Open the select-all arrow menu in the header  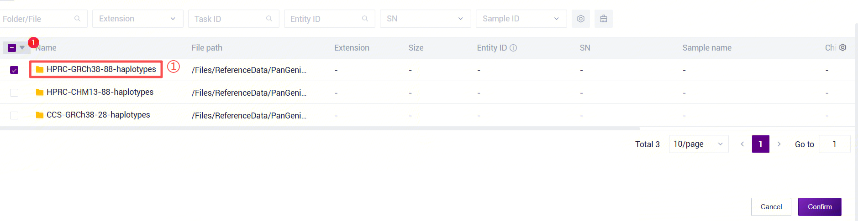point(22,48)
